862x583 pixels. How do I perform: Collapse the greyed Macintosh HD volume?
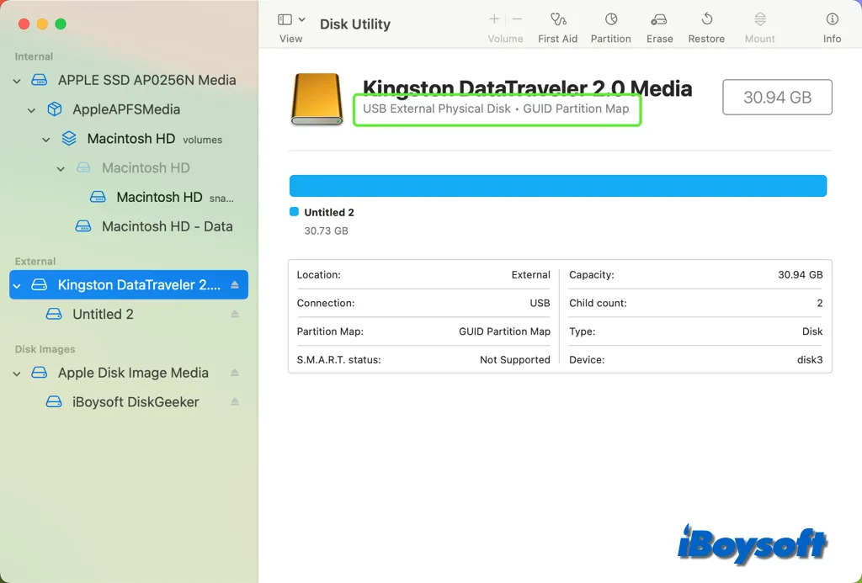click(x=61, y=169)
